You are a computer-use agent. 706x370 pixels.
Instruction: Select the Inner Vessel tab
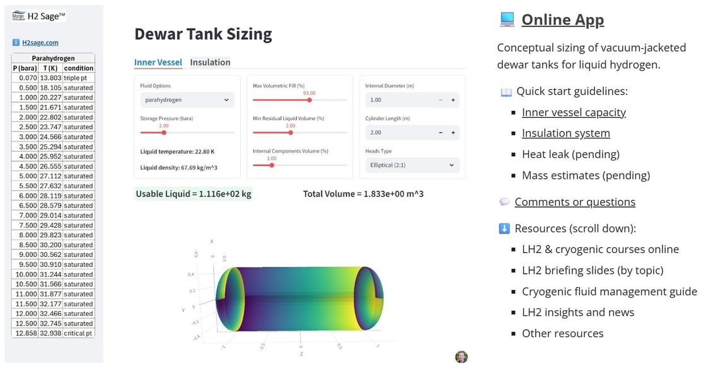pyautogui.click(x=158, y=62)
